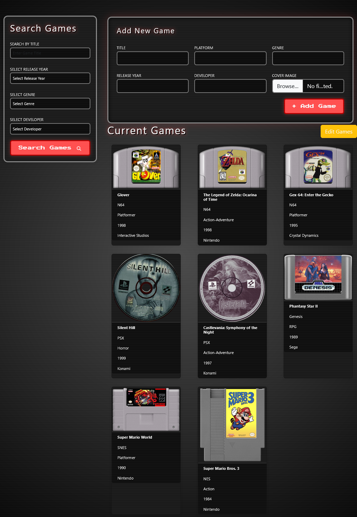
Task: Click the Castlevania disc cover image
Action: (x=232, y=288)
